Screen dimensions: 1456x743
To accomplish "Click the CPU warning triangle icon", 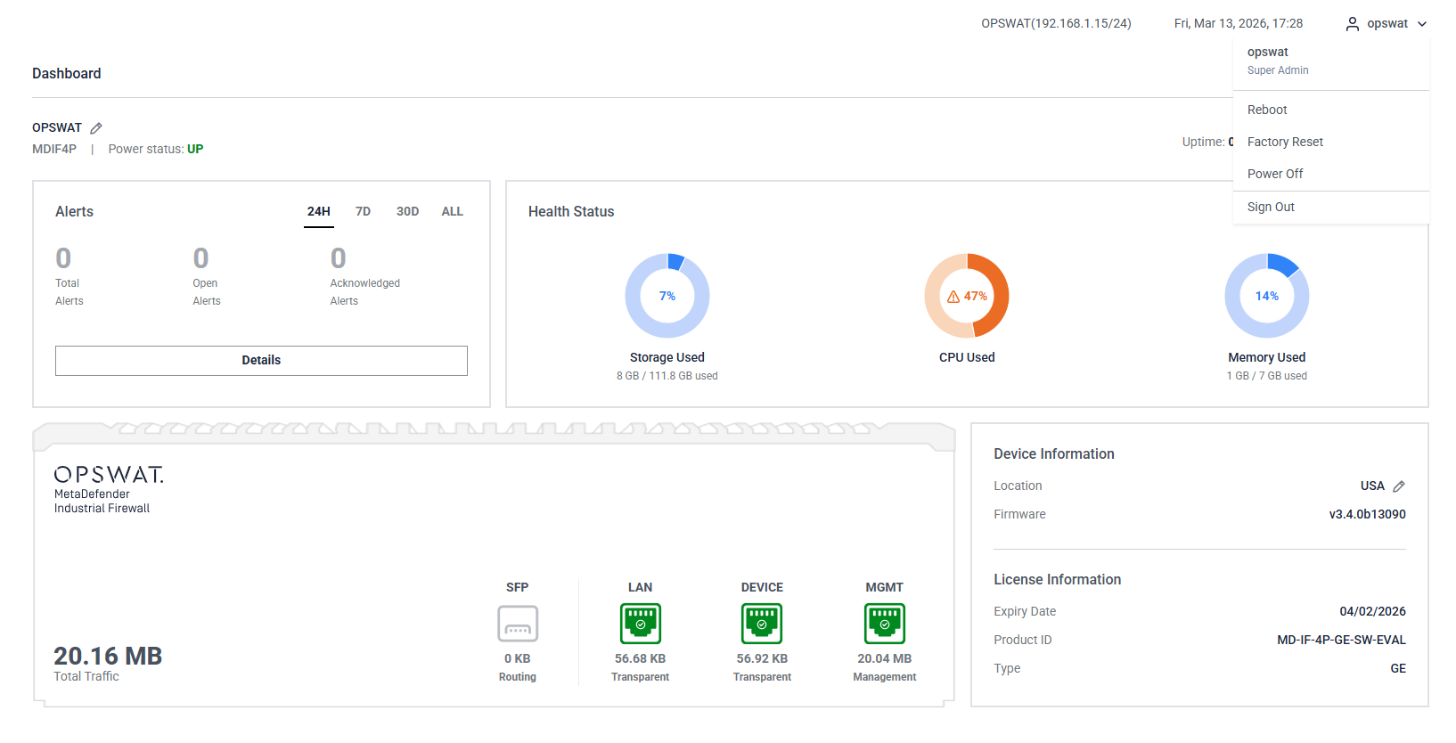I will pos(953,297).
